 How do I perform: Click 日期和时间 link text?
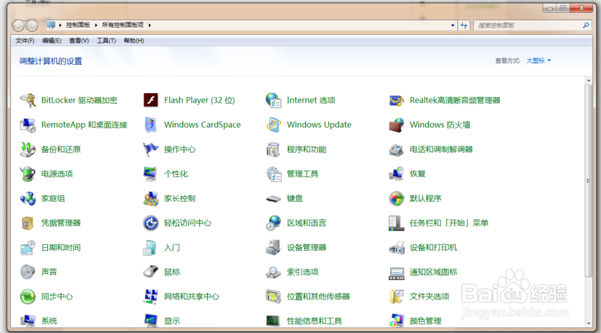point(61,247)
